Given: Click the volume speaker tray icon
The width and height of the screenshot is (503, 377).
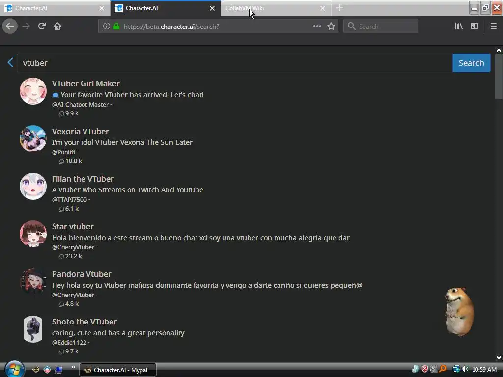Looking at the screenshot, I should 465,369.
